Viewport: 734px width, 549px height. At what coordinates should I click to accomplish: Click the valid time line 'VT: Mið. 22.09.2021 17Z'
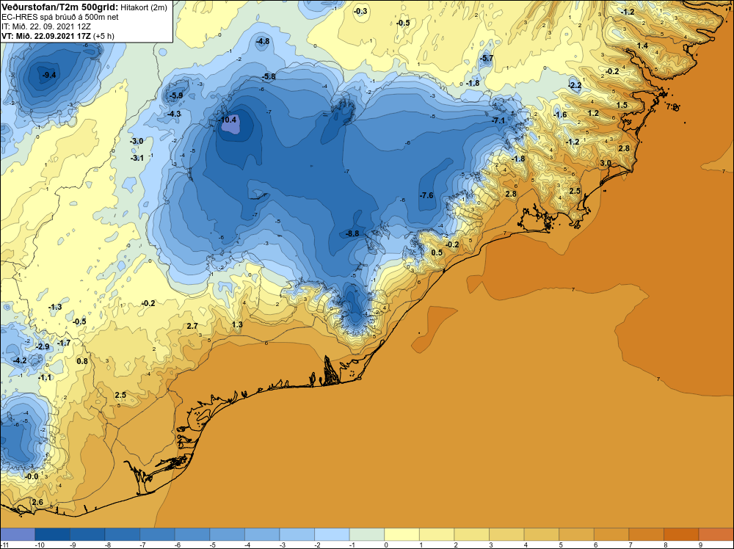coord(46,36)
